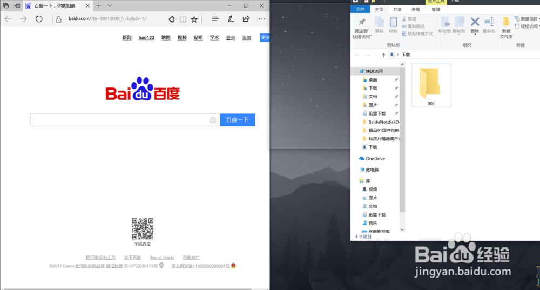Click the Edge address bar URL

(107, 18)
